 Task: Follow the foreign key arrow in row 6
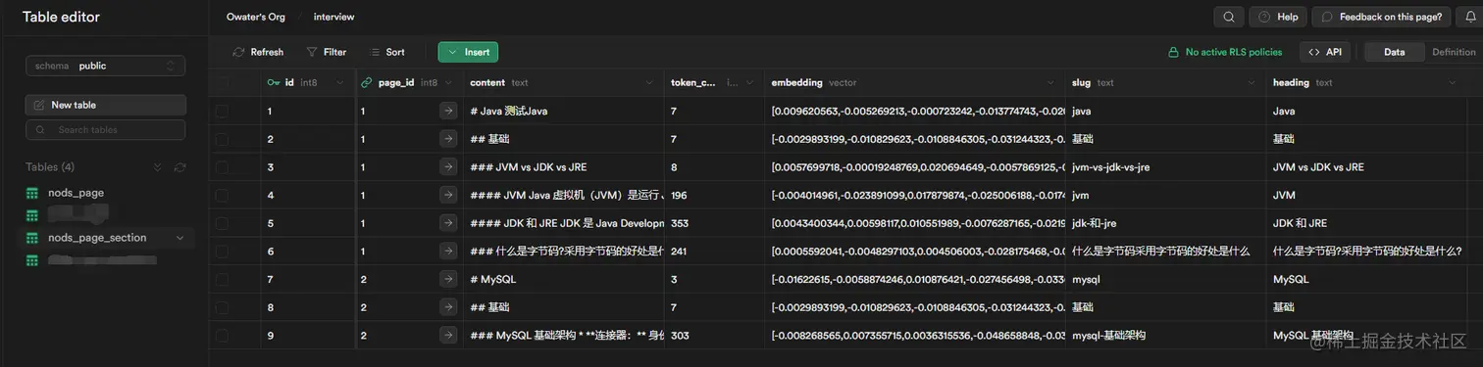(x=448, y=251)
